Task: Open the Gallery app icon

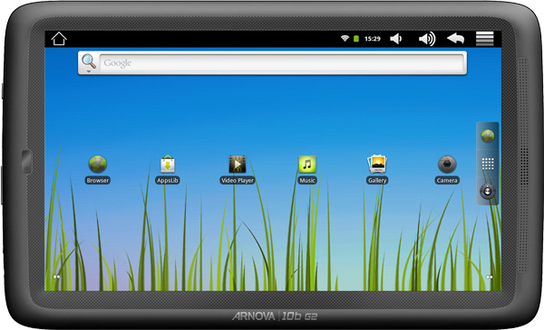Action: (x=377, y=165)
